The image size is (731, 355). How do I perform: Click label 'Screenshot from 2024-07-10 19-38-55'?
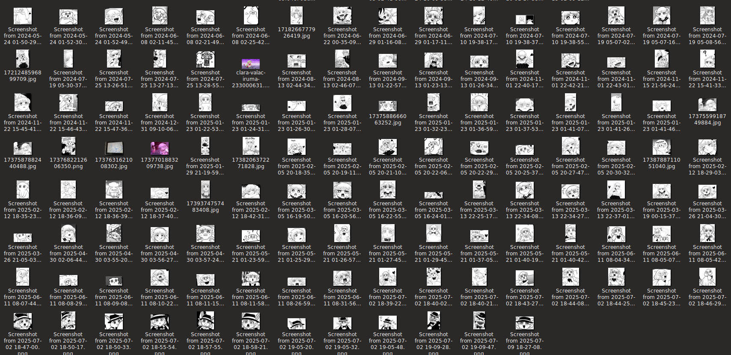(x=571, y=36)
